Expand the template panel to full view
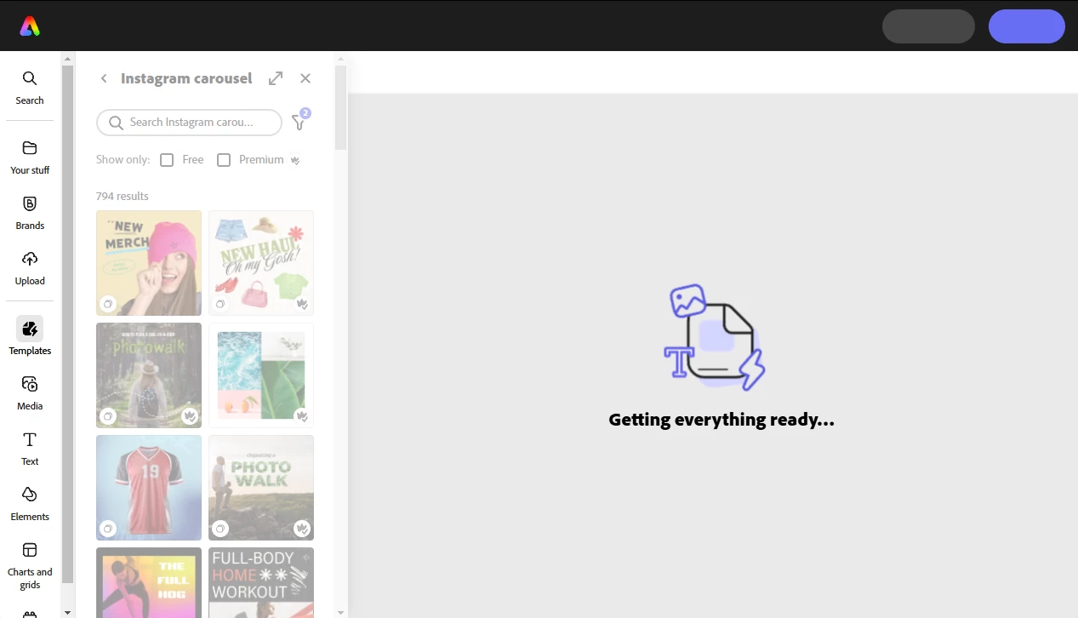Screen dimensions: 1078x618 tap(276, 78)
